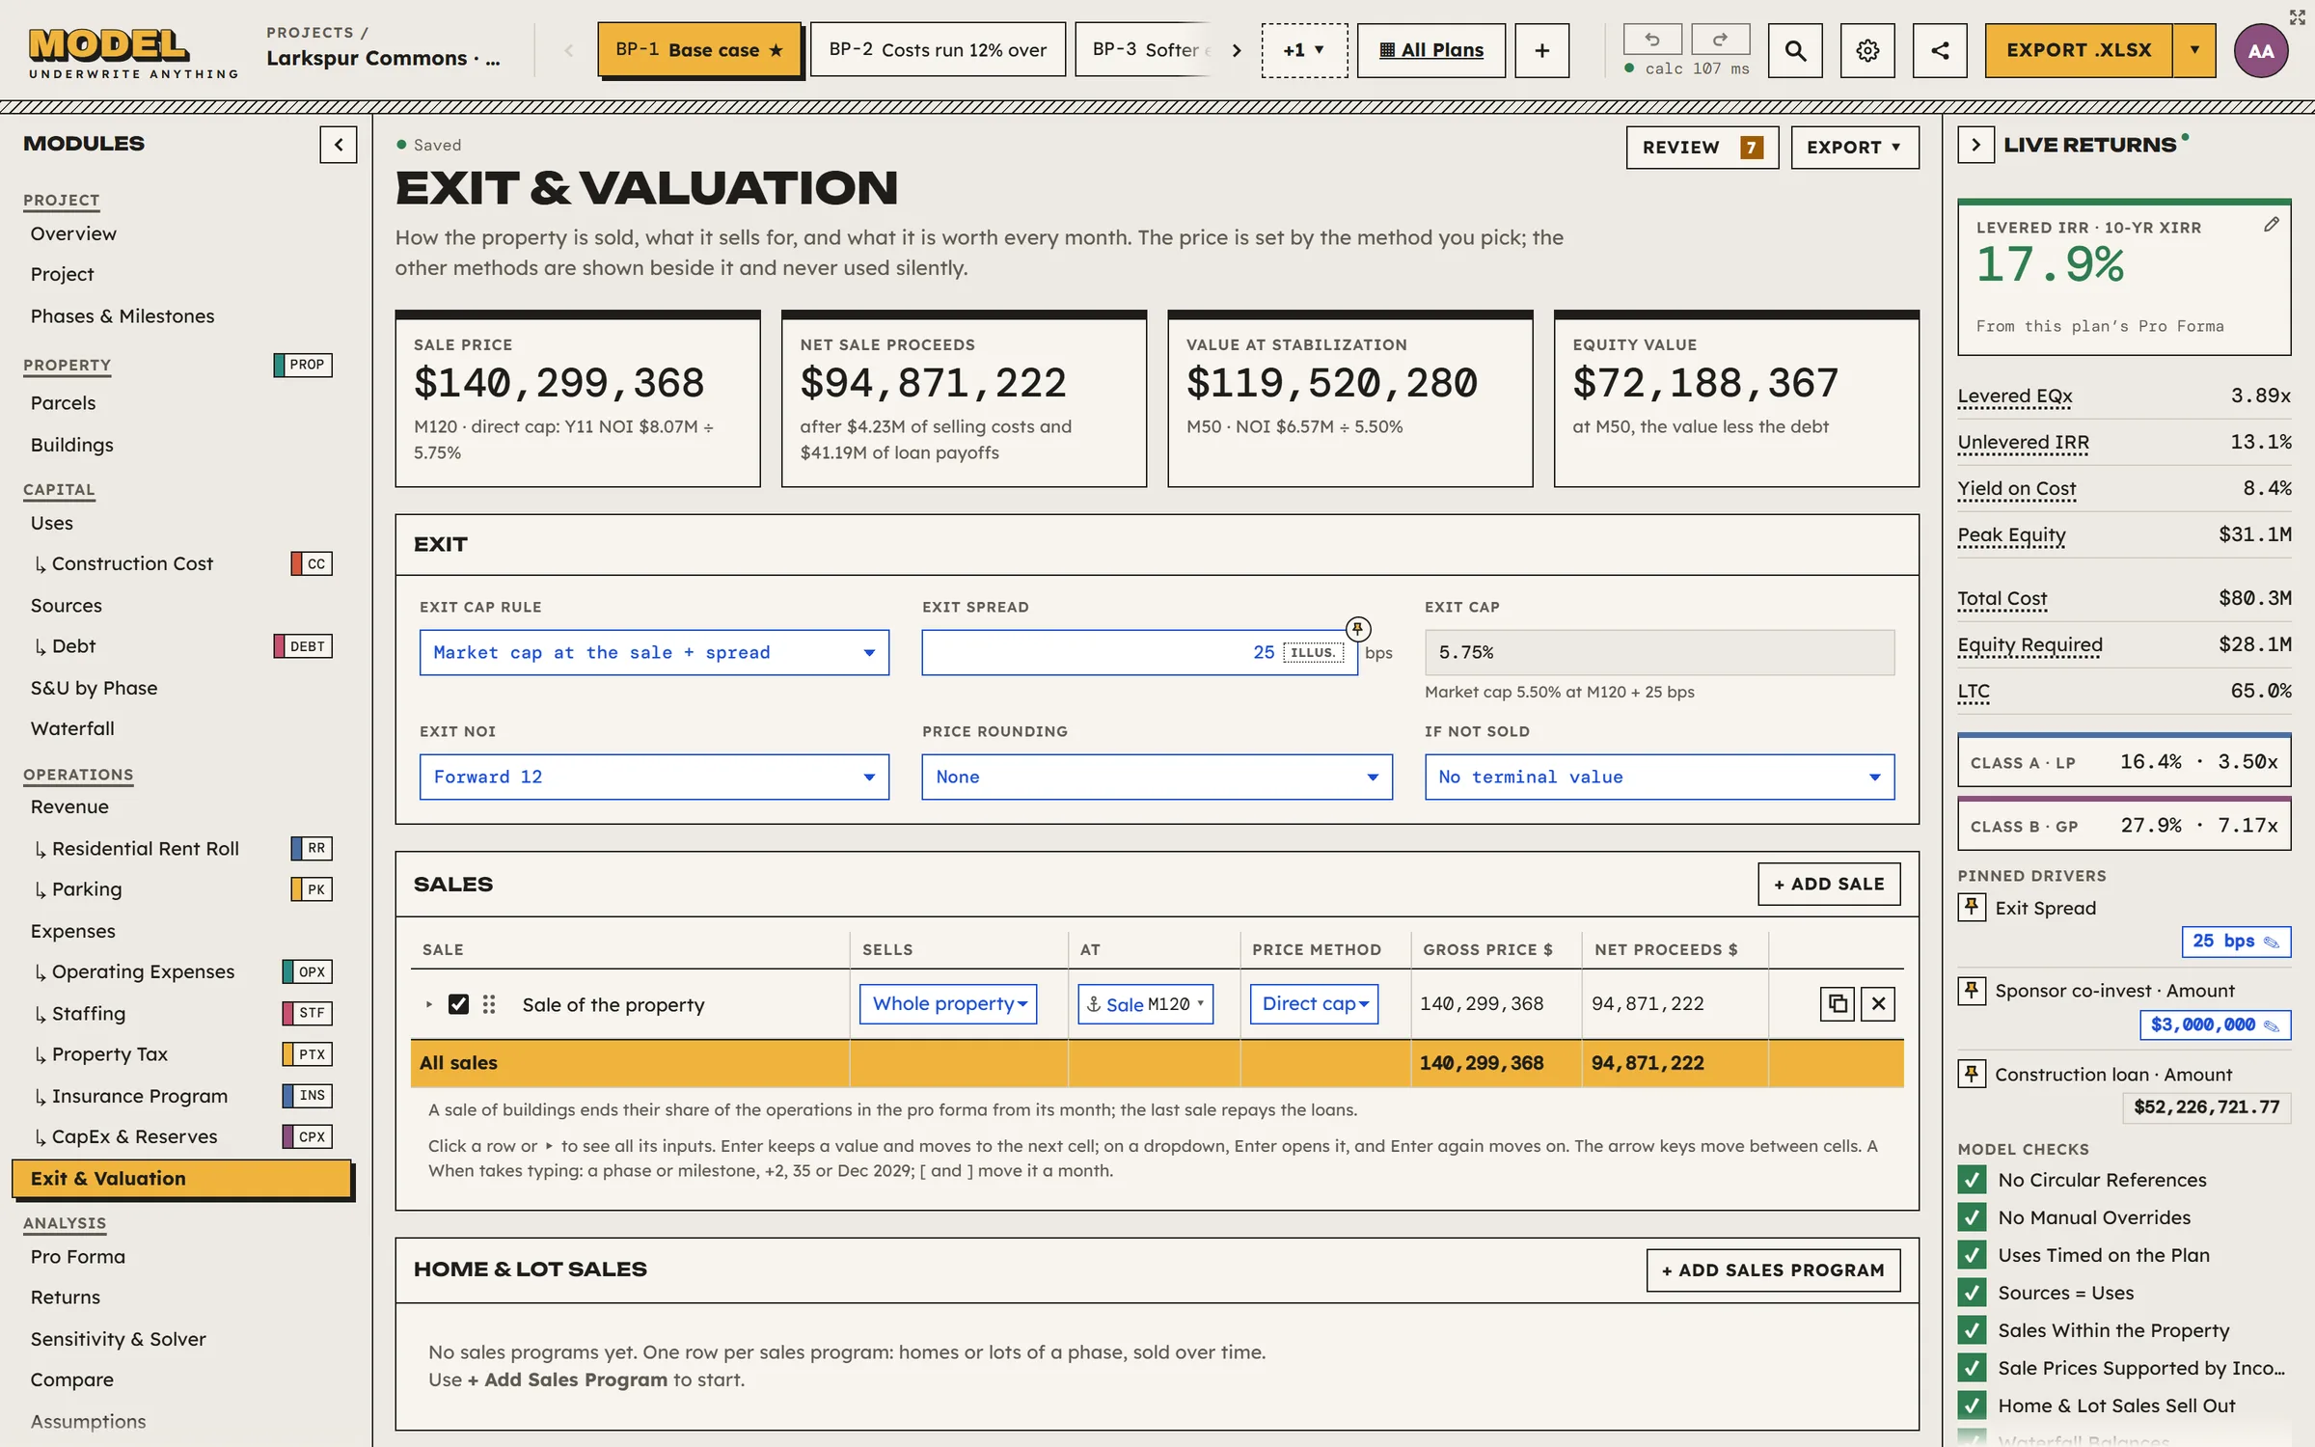Image resolution: width=2315 pixels, height=1447 pixels.
Task: Open settings gear in top toolbar
Action: (1867, 50)
